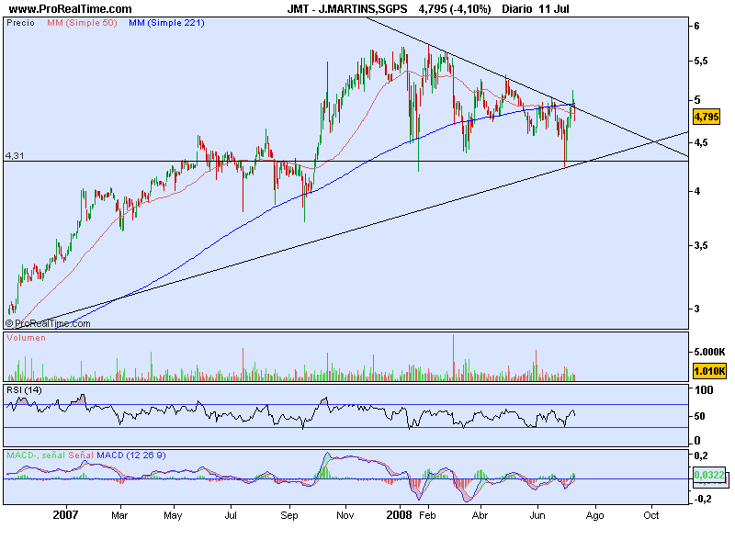
Task: Select the MACD (12 26 9) label
Action: point(131,455)
